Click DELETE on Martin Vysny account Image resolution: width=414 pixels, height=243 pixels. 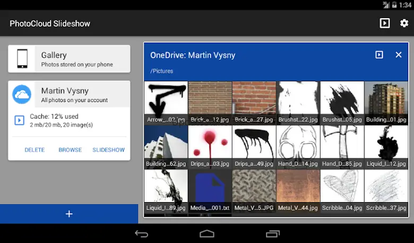(x=34, y=150)
